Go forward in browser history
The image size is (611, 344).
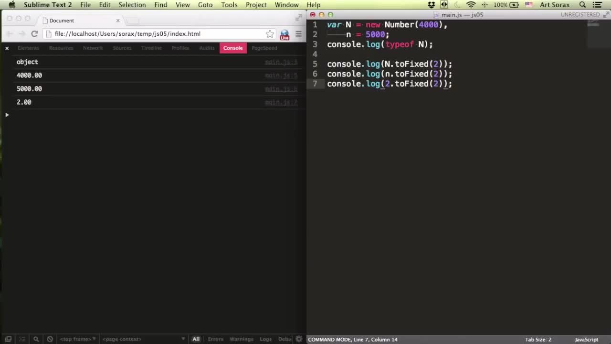click(x=22, y=34)
